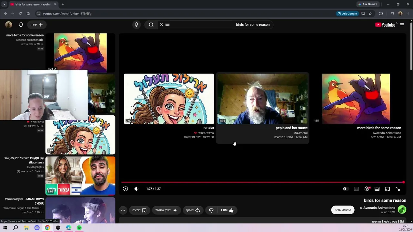The image size is (413, 232).
Task: Open File Explorer from the taskbar
Action: 26,228
